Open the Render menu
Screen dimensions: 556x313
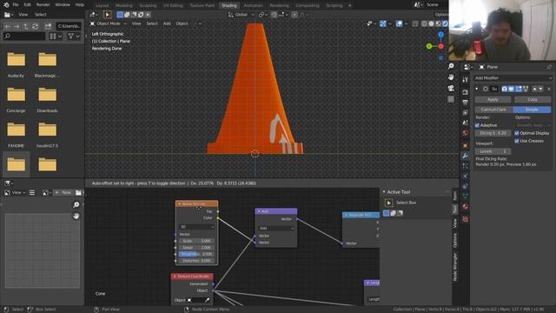(43, 5)
